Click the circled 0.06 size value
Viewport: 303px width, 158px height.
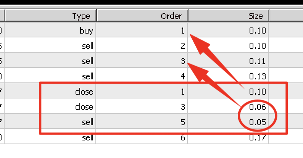click(x=257, y=106)
